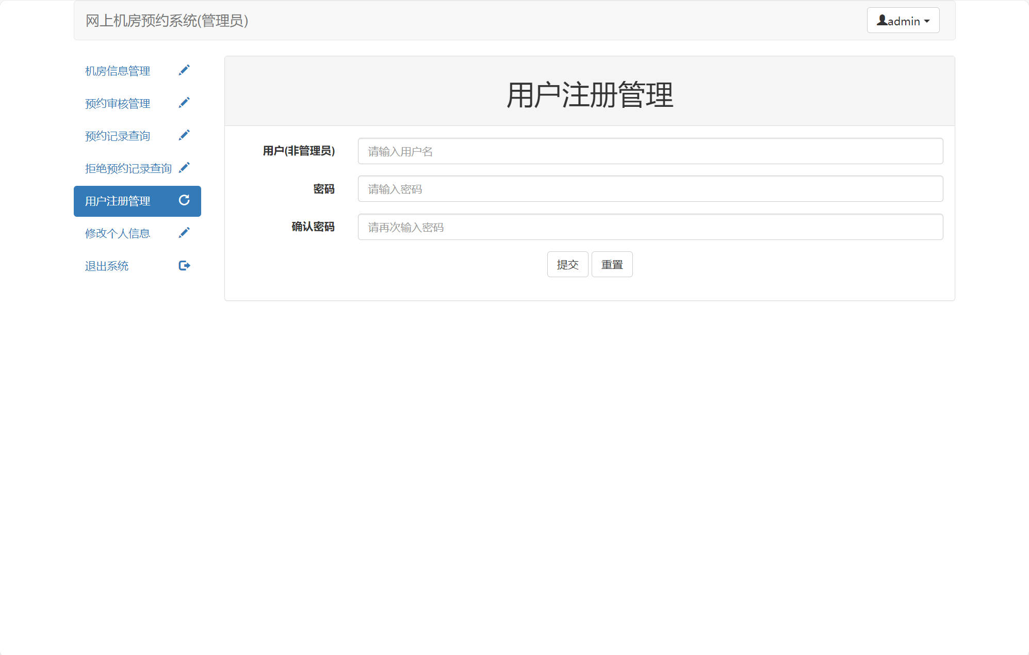Submit the form with 提交 button
Viewport: 1029px width, 655px height.
click(x=567, y=264)
